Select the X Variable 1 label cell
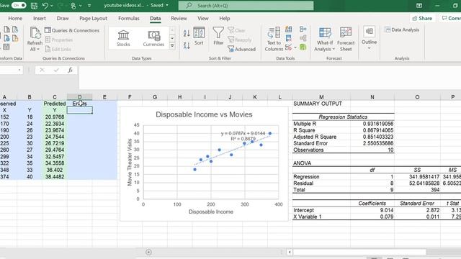This screenshot has width=461, height=259. click(x=321, y=217)
